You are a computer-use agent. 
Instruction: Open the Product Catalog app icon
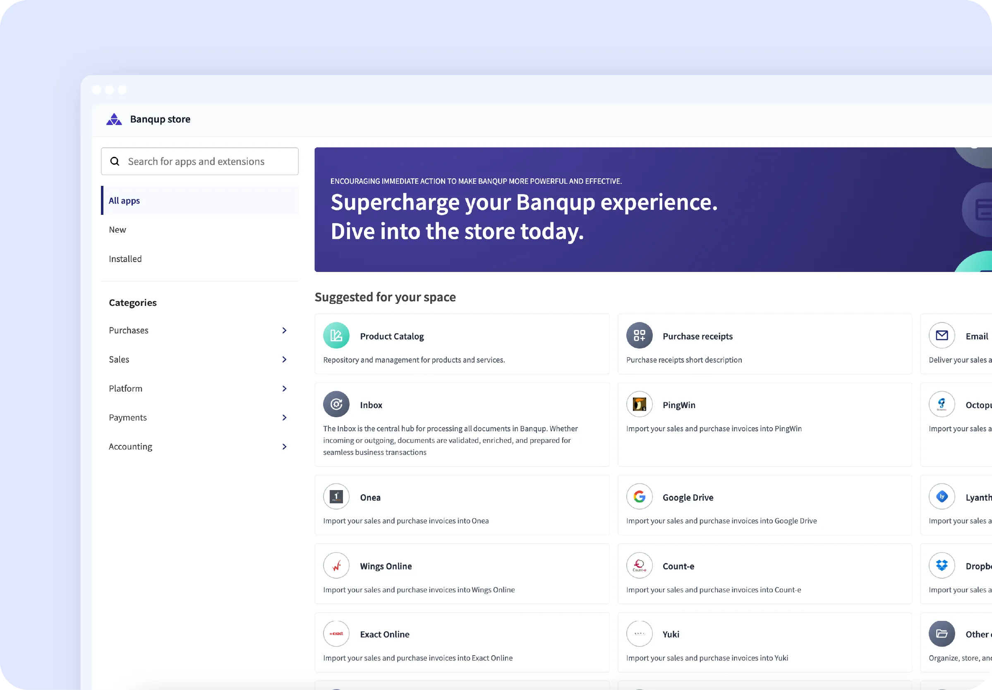(x=336, y=336)
